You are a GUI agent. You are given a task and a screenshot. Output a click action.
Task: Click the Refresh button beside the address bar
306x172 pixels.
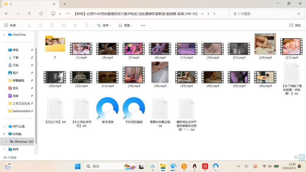pyautogui.click(x=41, y=14)
